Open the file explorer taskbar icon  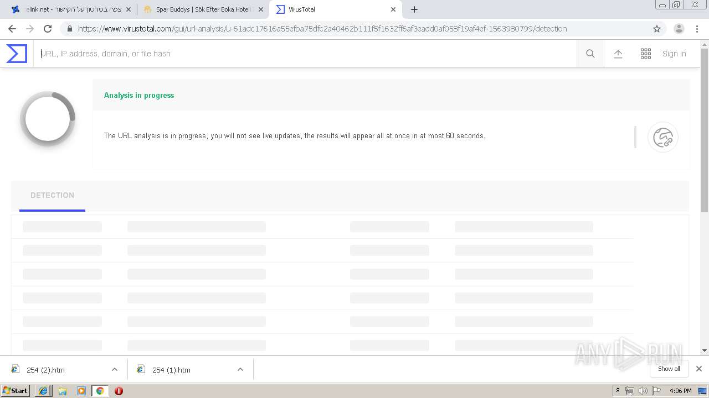63,391
